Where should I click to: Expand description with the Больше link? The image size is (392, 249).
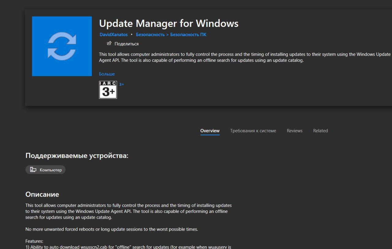point(107,74)
